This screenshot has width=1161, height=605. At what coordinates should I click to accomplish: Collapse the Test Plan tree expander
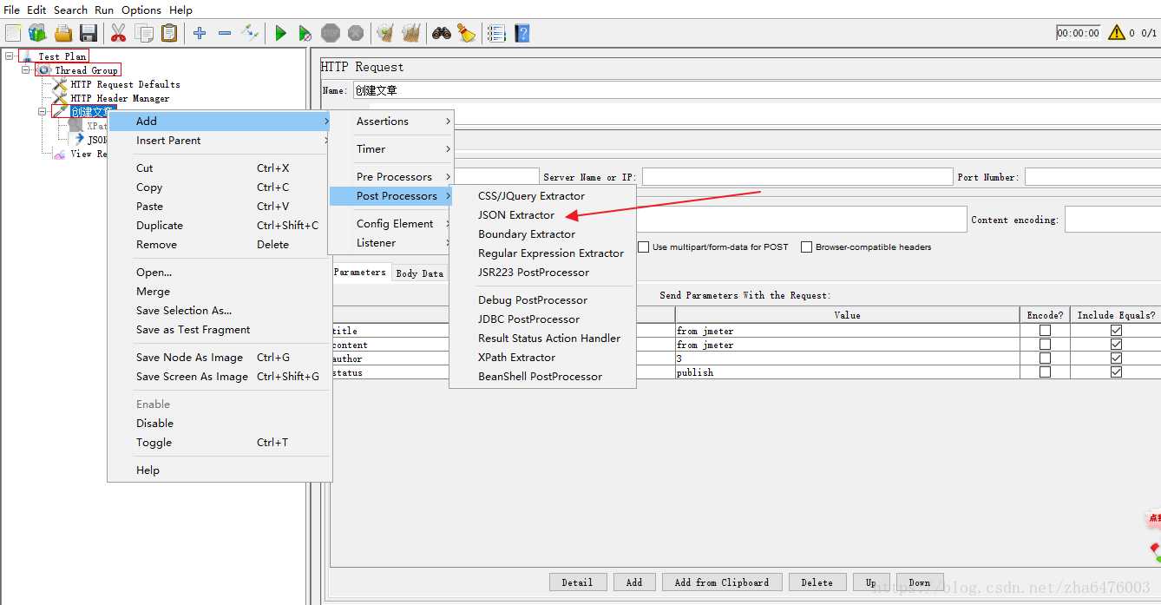10,56
